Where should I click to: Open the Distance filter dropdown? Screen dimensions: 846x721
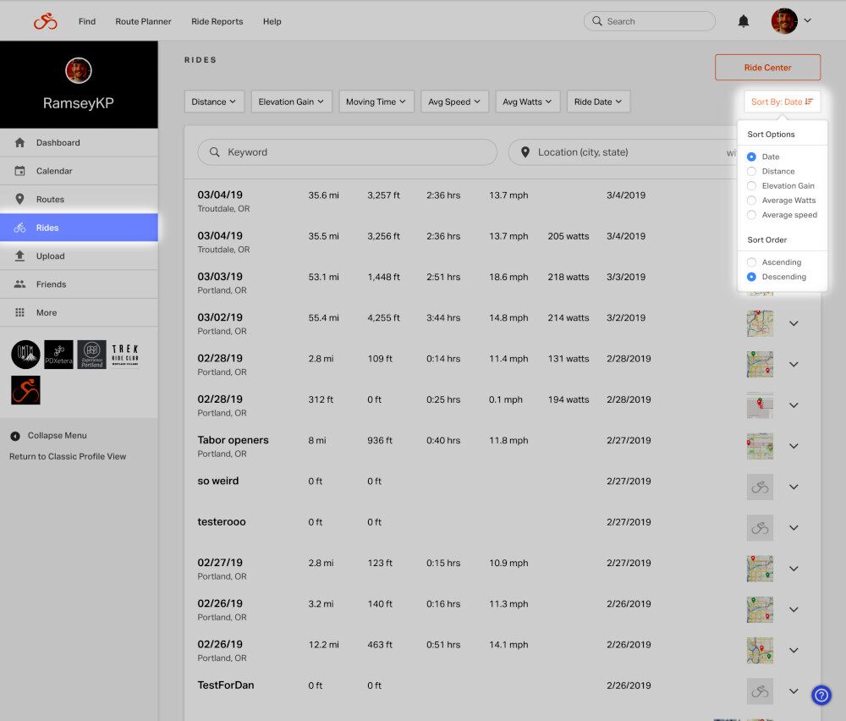point(214,102)
